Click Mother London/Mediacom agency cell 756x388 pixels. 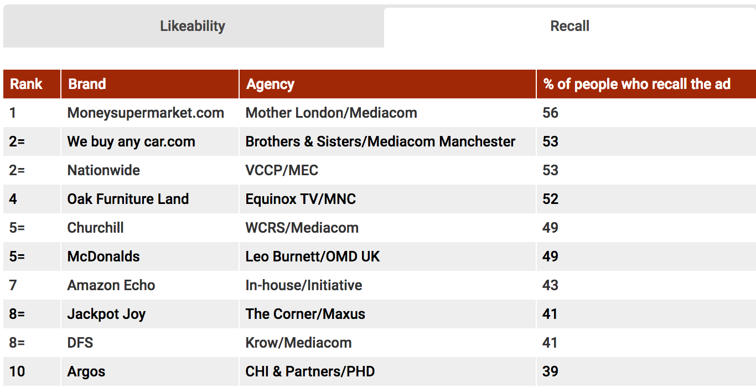tap(387, 113)
